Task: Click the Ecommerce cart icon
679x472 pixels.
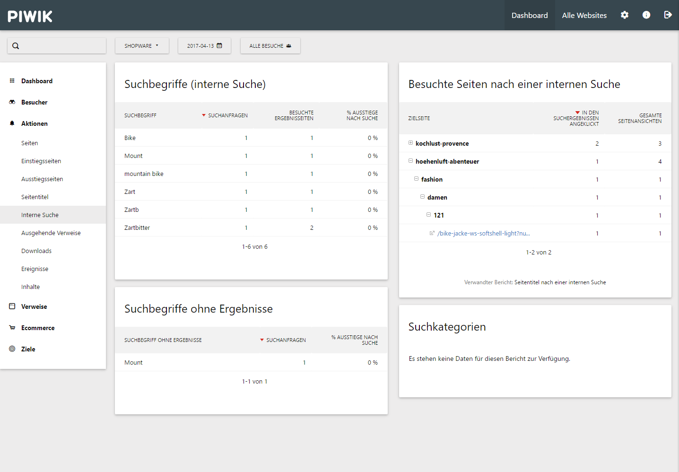Action: click(x=12, y=328)
